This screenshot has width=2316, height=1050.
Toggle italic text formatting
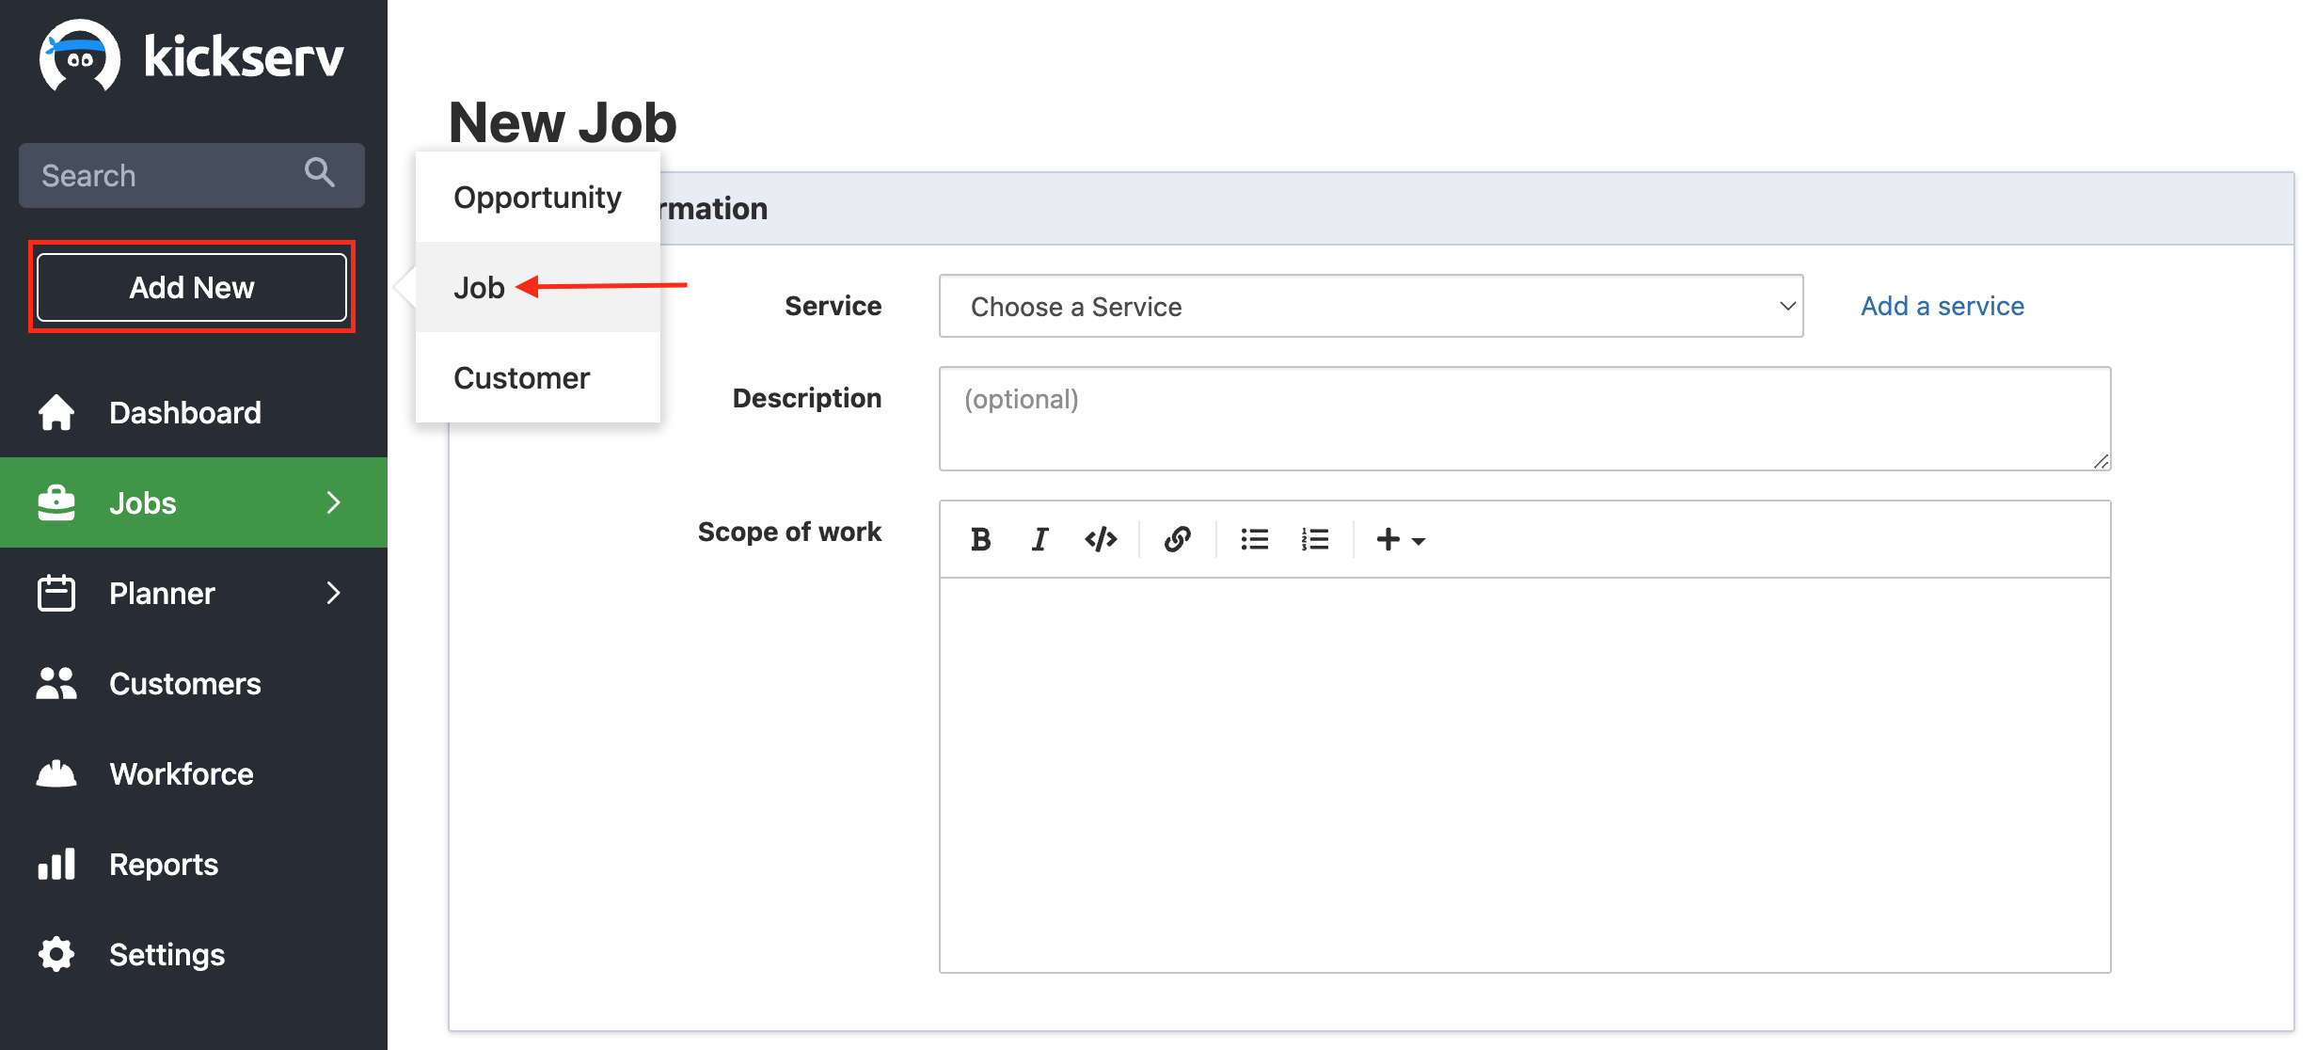point(1039,539)
